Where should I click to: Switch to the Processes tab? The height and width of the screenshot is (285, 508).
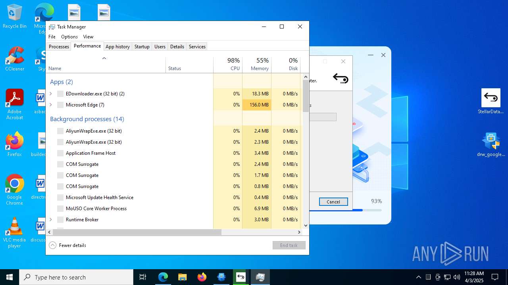click(59, 47)
